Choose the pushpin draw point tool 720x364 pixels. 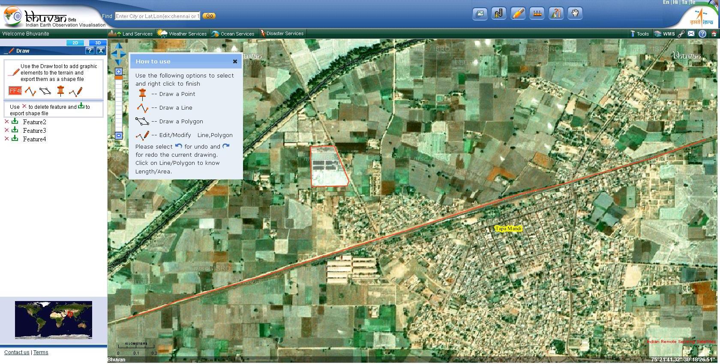[60, 91]
